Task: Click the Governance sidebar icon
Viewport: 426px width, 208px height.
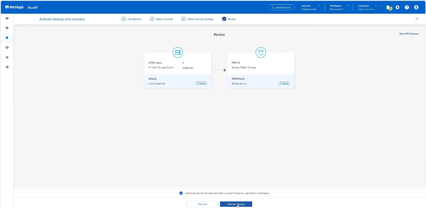Action: tap(7, 58)
